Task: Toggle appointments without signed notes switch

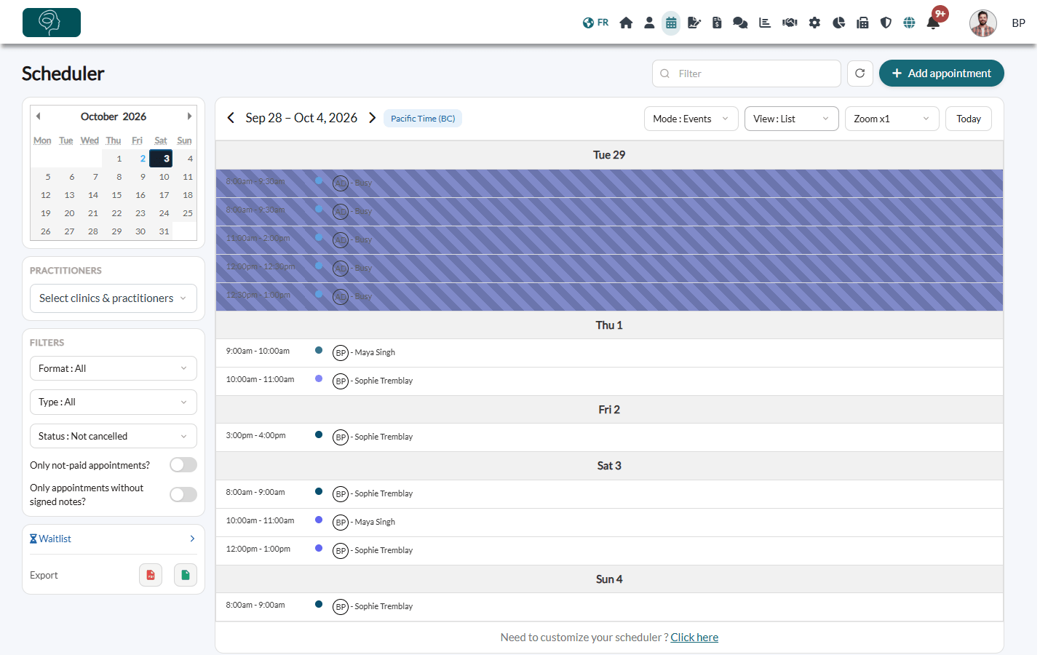Action: pyautogui.click(x=183, y=495)
